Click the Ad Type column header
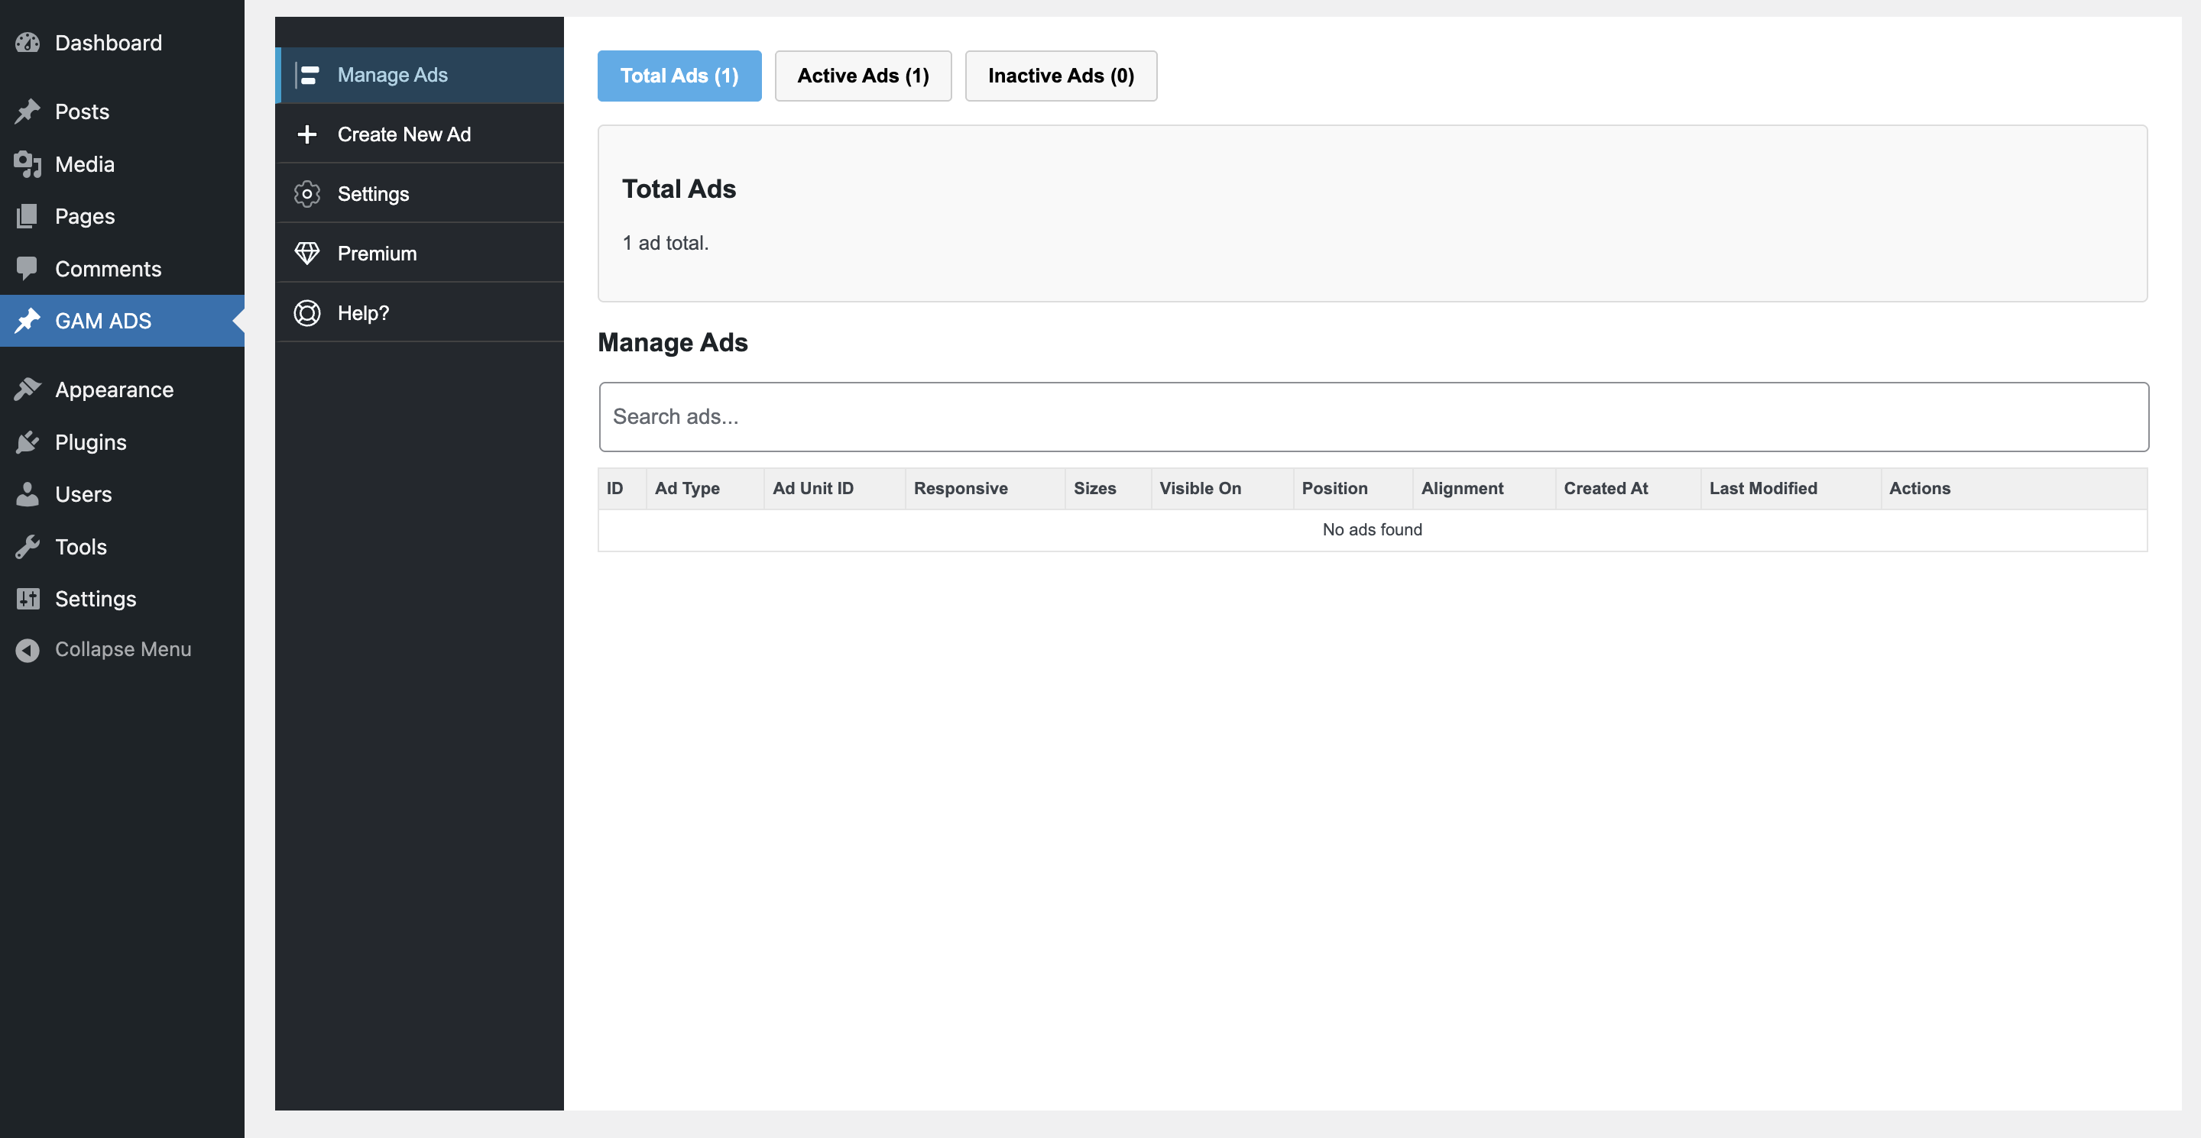The width and height of the screenshot is (2201, 1138). tap(686, 488)
